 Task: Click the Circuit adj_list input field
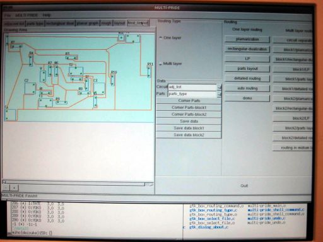point(192,87)
